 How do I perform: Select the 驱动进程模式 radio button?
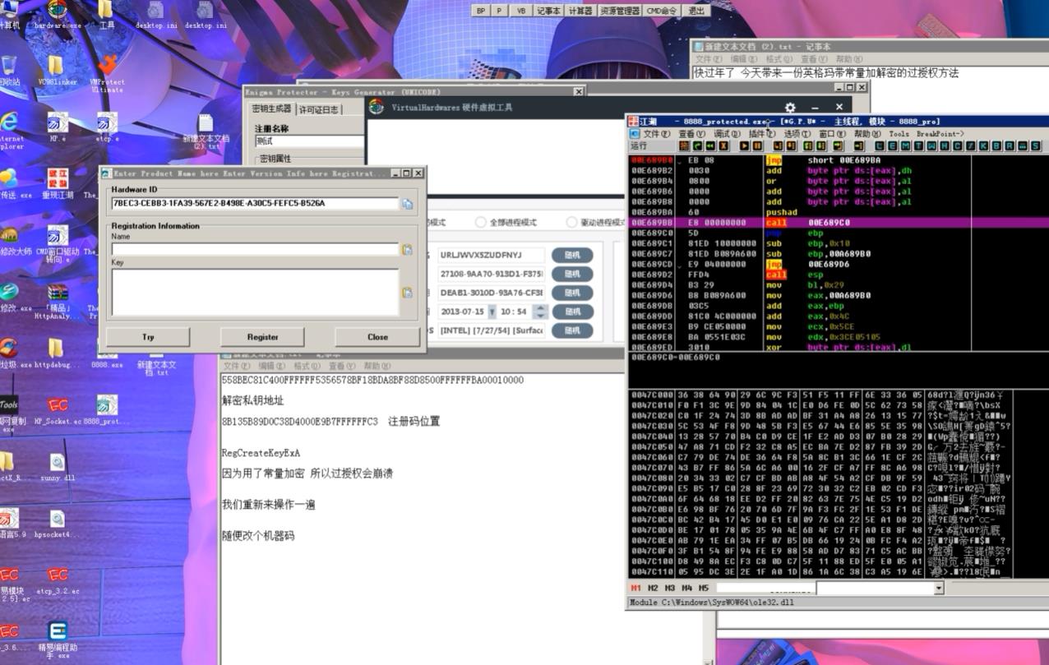point(572,223)
